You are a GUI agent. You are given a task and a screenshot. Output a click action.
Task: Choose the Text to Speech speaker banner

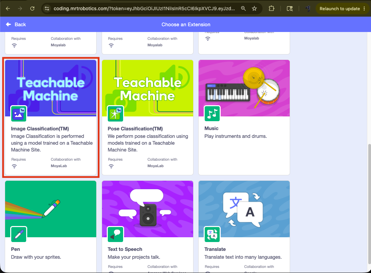coord(147,209)
